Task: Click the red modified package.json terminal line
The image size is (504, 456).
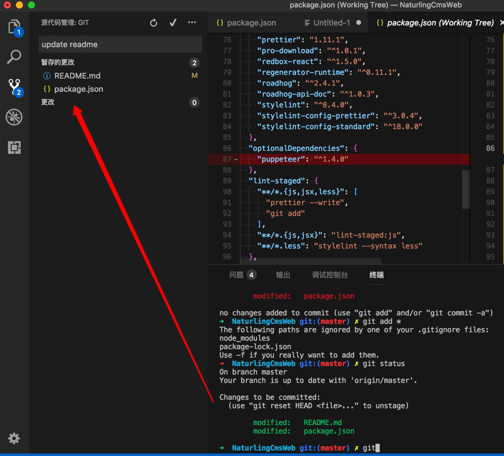Action: [x=303, y=296]
